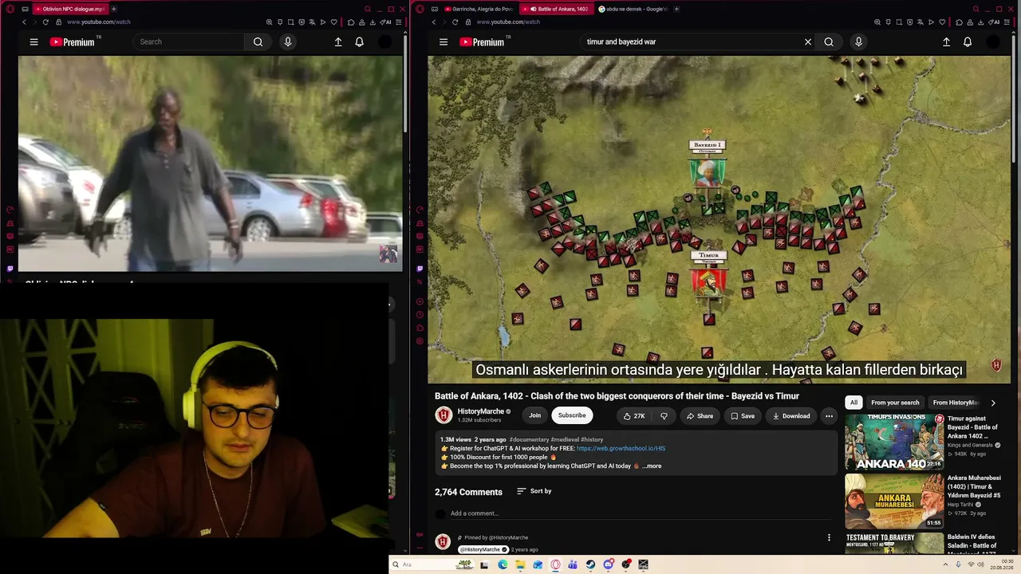Start voice search in the left YouTube window

coord(288,42)
